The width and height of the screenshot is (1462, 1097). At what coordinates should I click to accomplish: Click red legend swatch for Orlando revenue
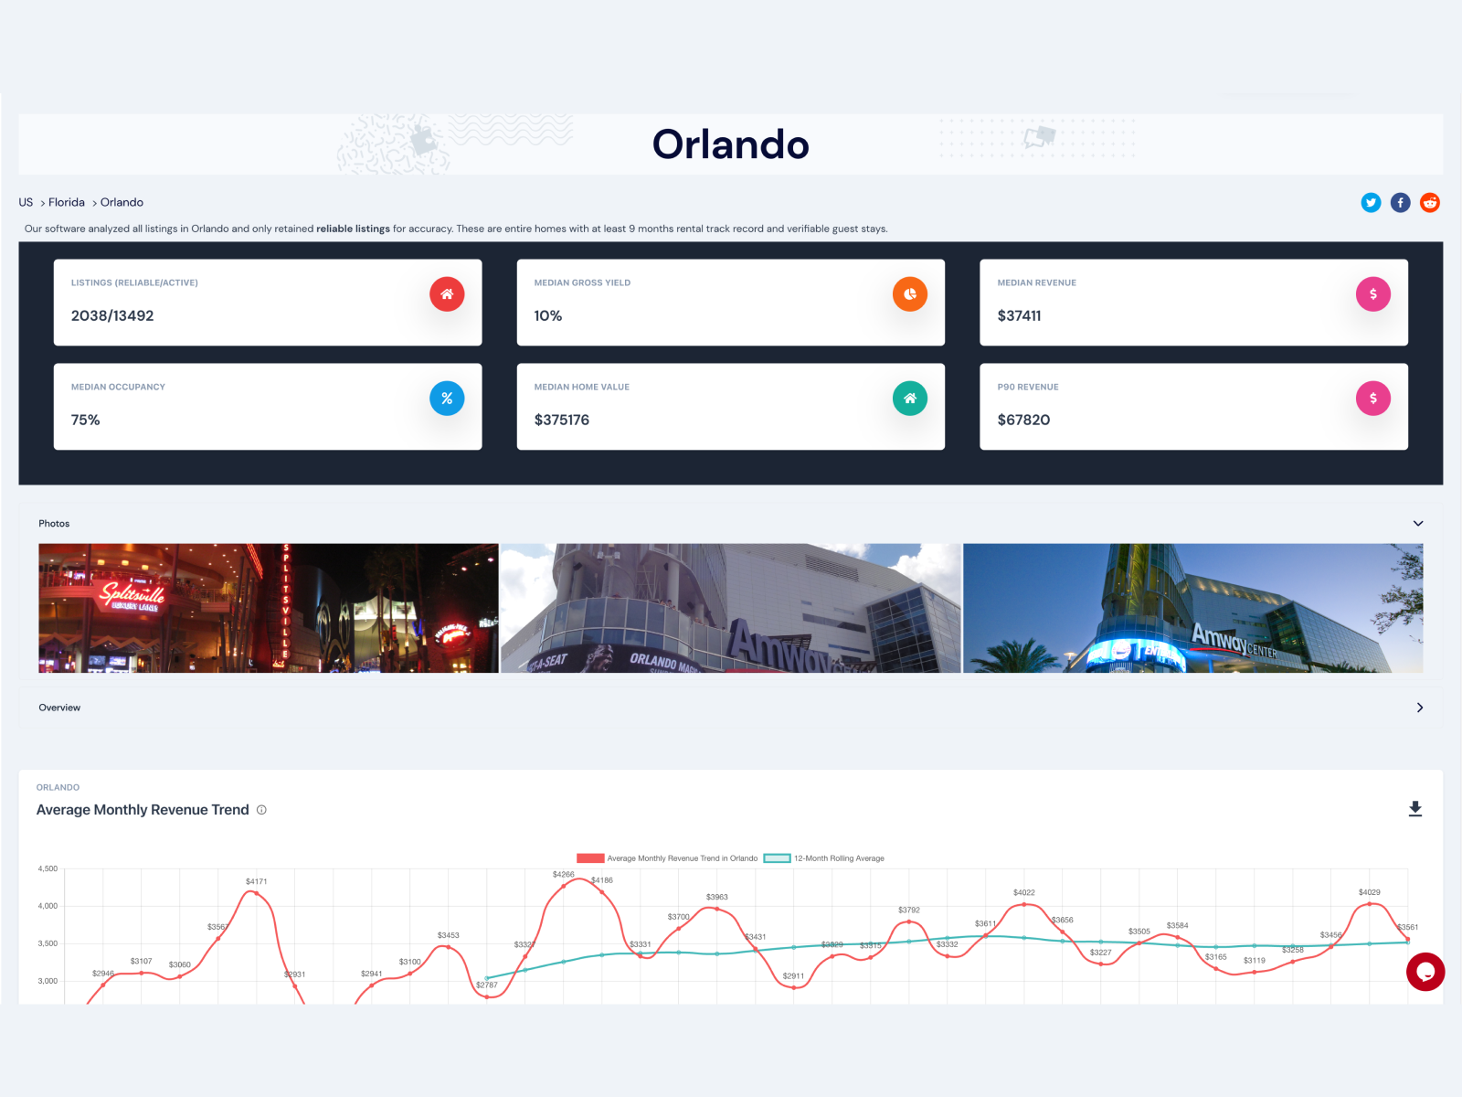tap(590, 858)
